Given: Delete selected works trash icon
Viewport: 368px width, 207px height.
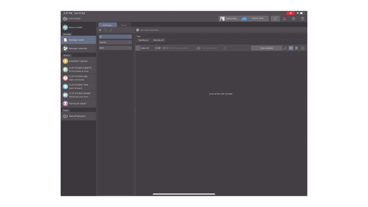Looking at the screenshot, I should [x=225, y=48].
